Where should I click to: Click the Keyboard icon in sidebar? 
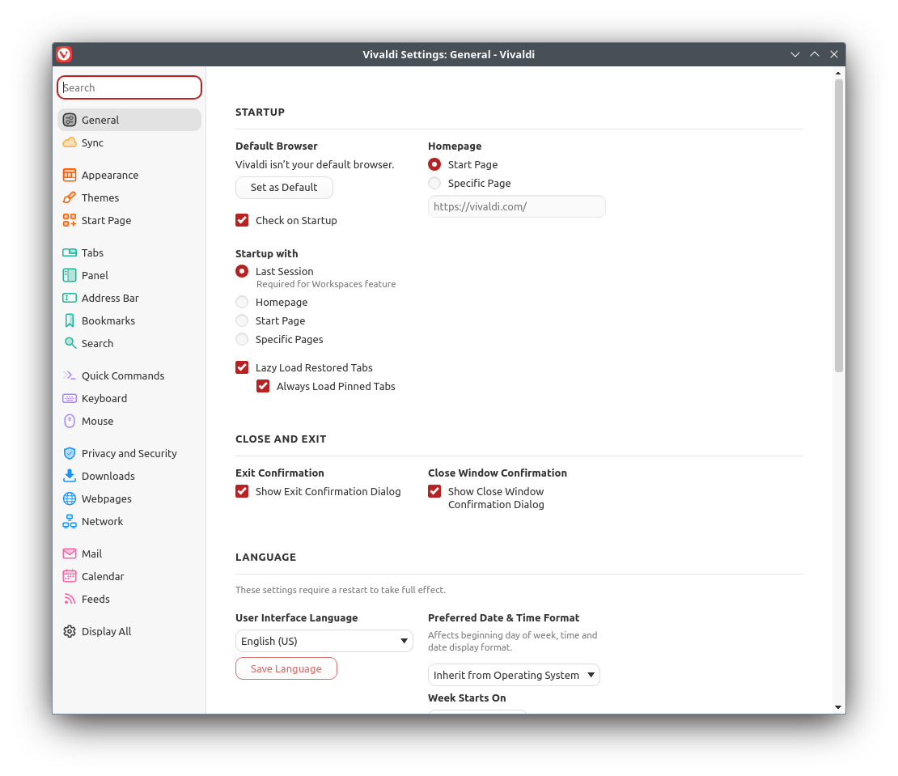pyautogui.click(x=70, y=398)
